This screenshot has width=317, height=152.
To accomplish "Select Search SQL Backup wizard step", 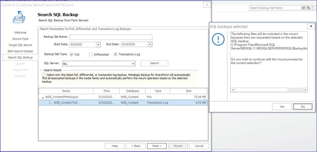I will click(20, 57).
